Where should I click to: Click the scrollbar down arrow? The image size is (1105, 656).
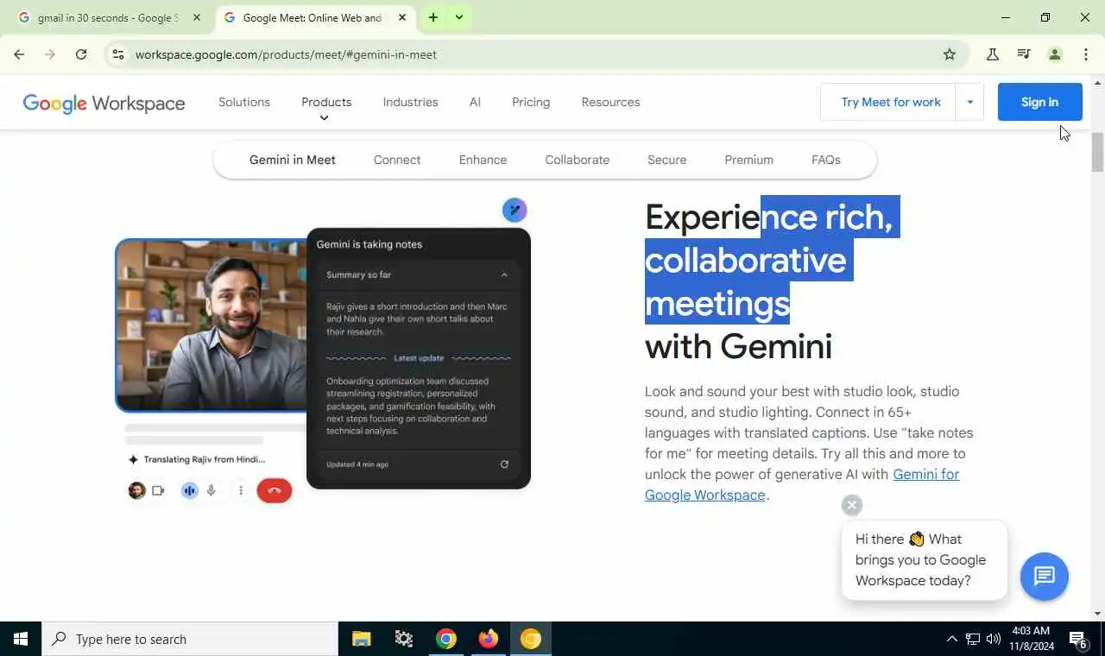point(1098,614)
